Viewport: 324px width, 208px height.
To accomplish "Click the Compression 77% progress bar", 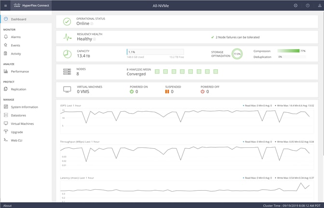I will coord(288,51).
